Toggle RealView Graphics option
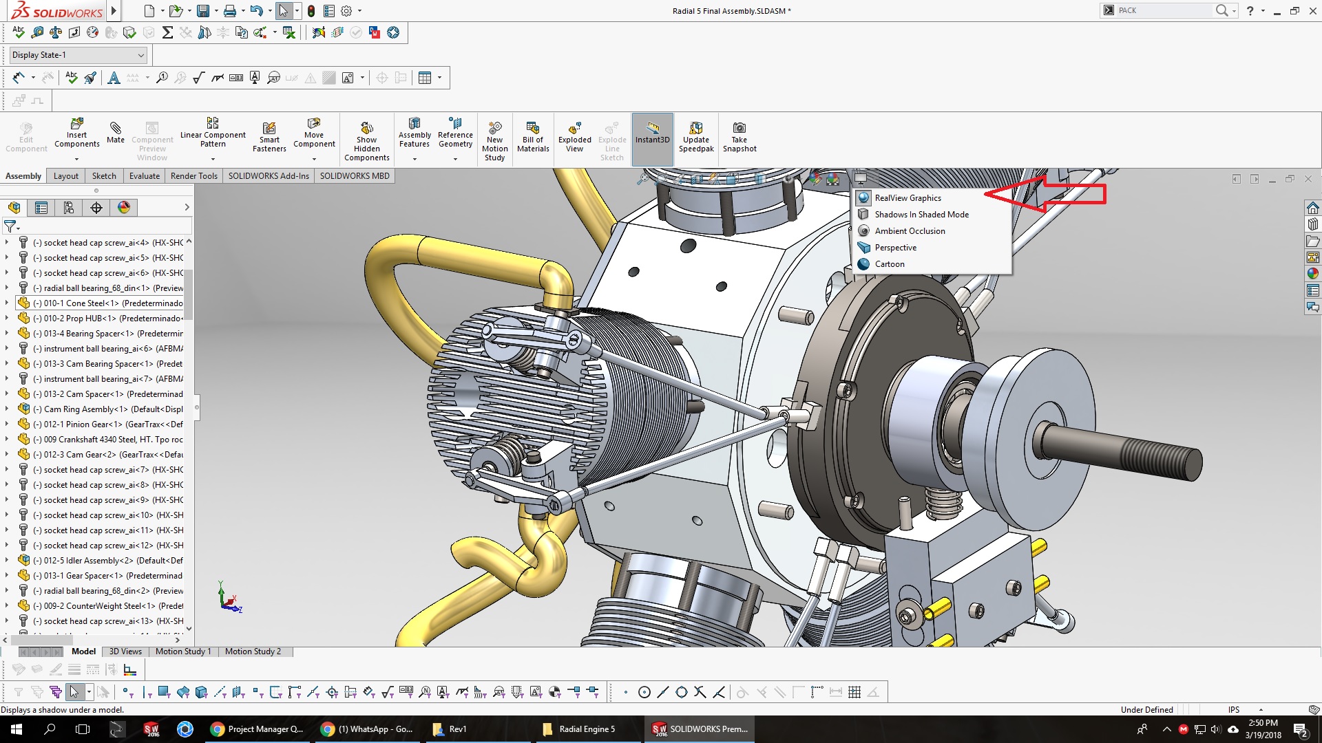The width and height of the screenshot is (1322, 743). point(907,198)
